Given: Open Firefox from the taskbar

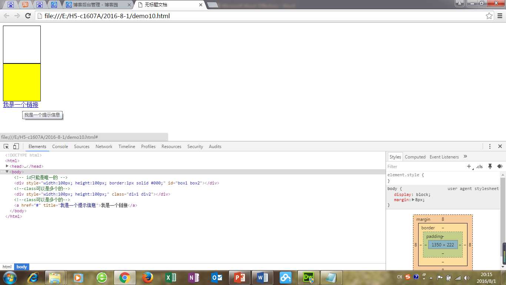Looking at the screenshot, I should 148,278.
